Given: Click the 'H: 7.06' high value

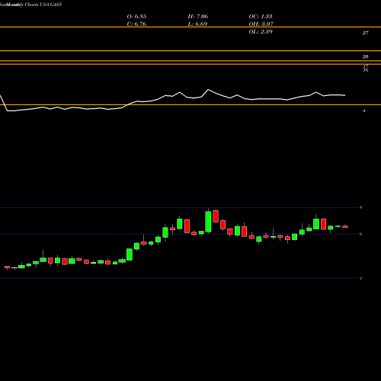Looking at the screenshot, I should (198, 16).
